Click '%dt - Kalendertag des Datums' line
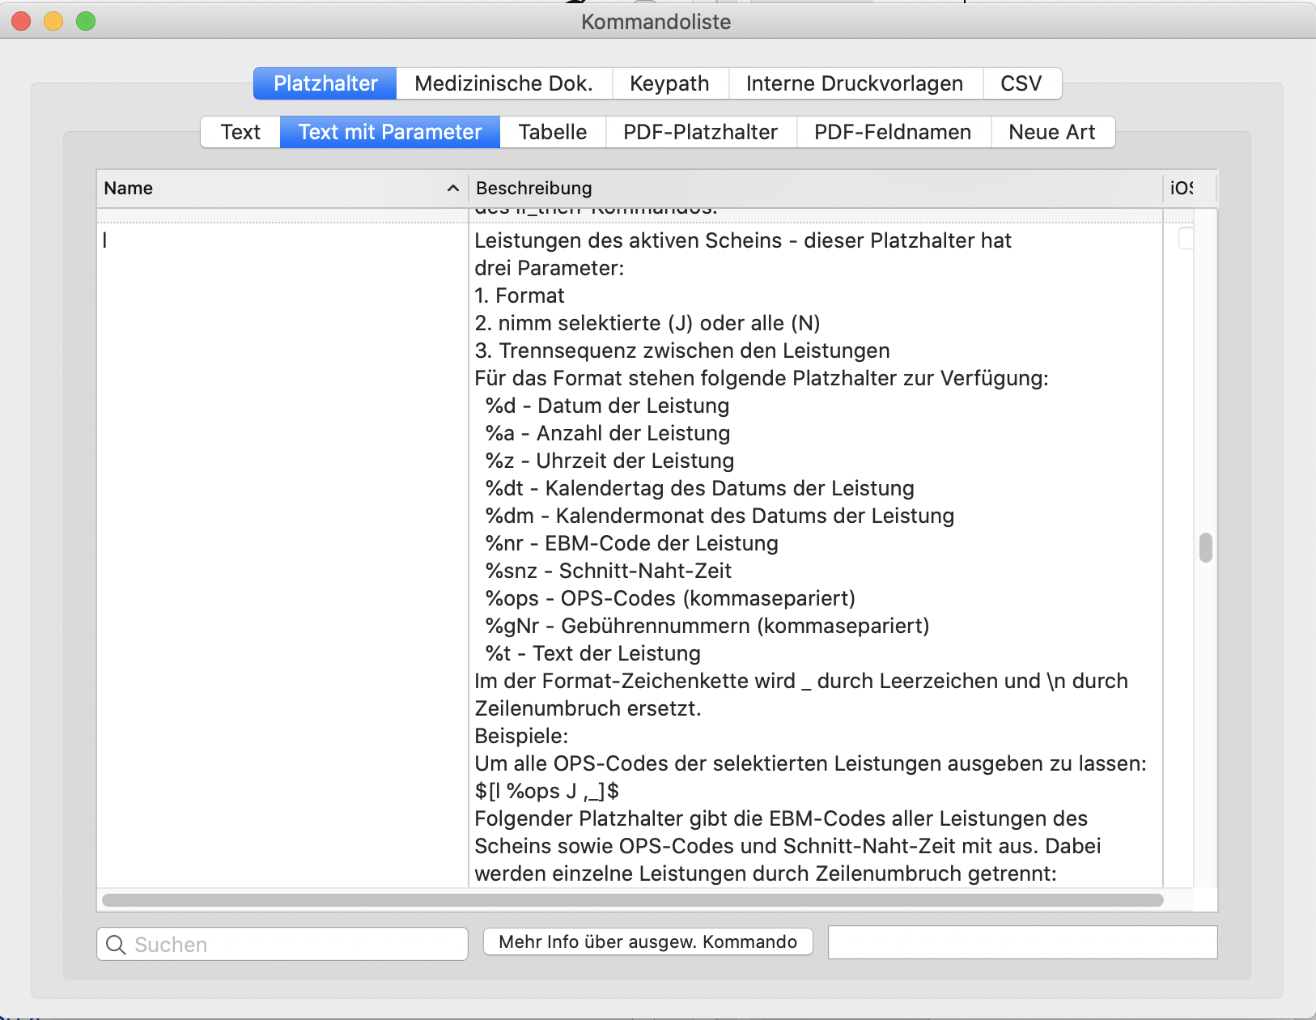 pos(699,488)
